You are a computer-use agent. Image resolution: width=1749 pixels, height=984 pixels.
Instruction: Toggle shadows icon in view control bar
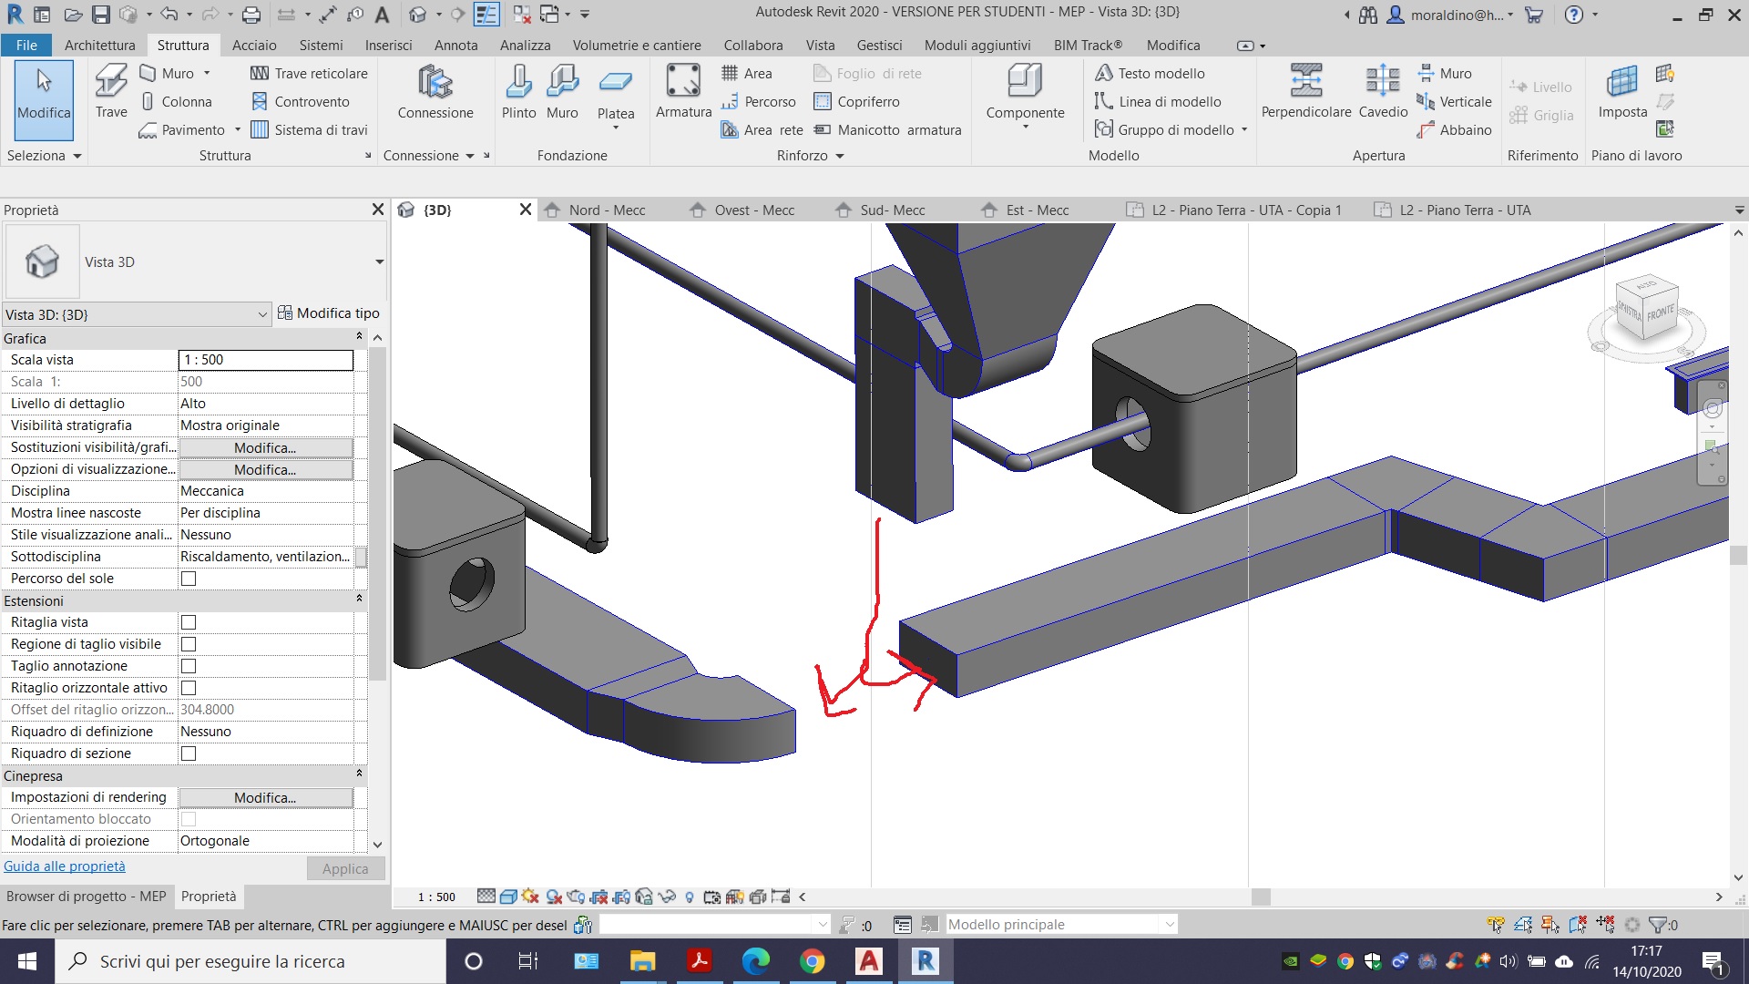pos(554,897)
